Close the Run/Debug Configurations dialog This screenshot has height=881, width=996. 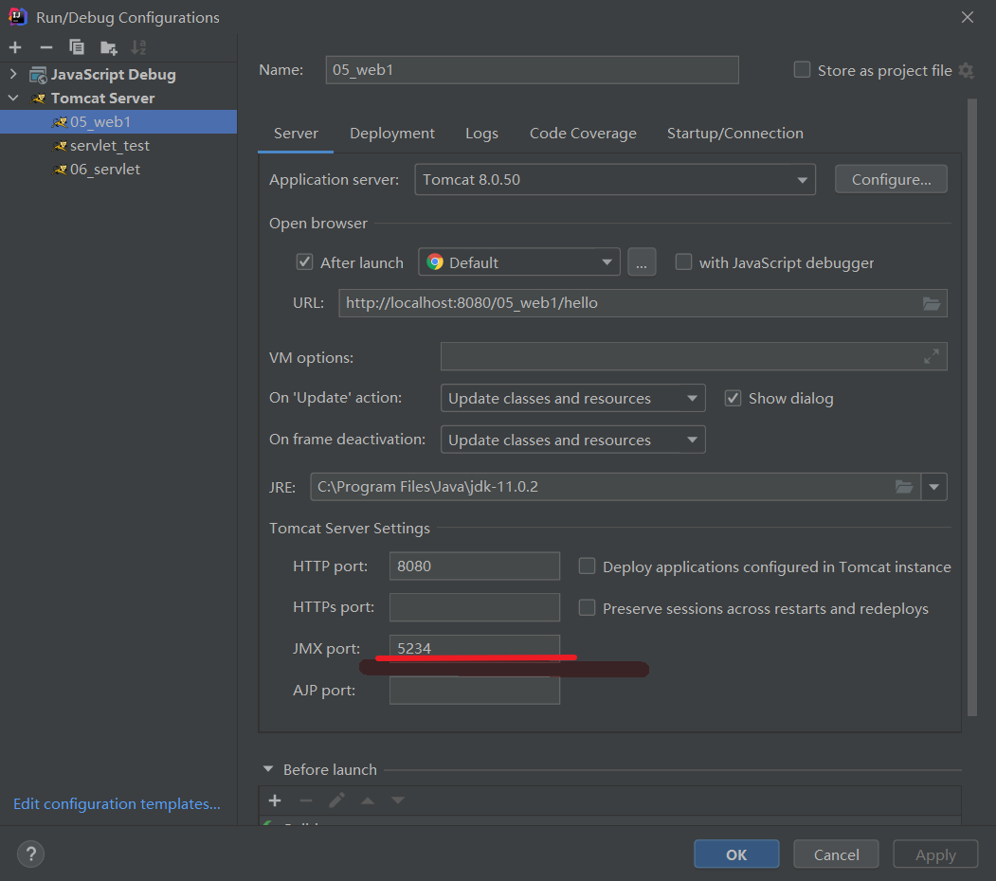pyautogui.click(x=967, y=17)
